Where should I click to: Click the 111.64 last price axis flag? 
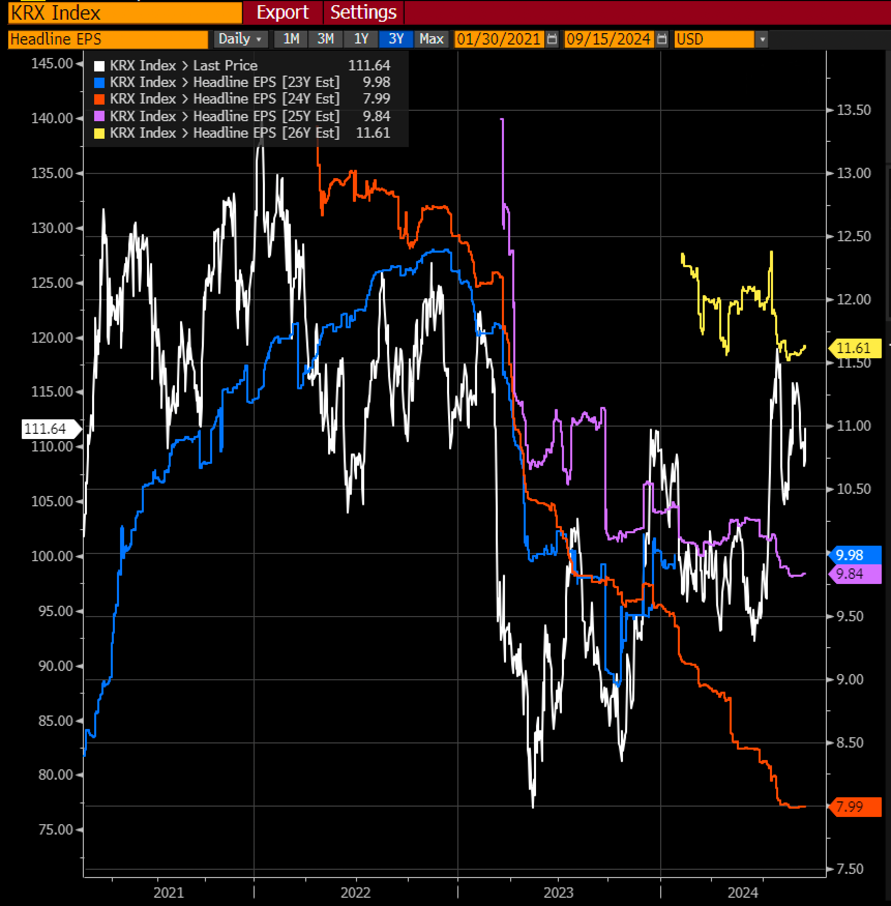point(51,429)
